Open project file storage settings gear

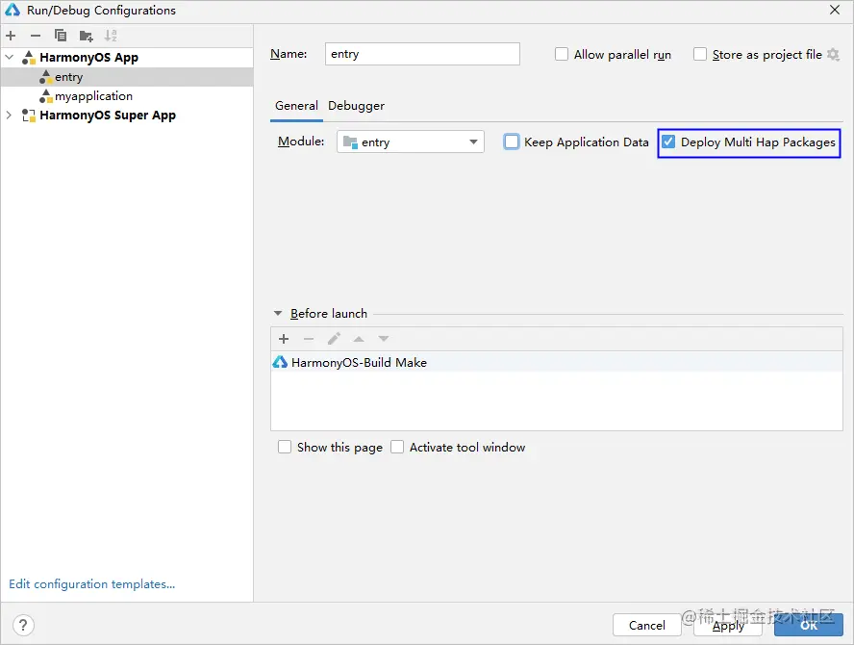tap(833, 55)
